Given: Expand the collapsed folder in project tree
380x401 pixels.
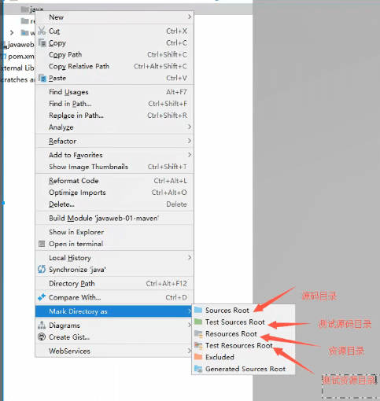Looking at the screenshot, I should point(12,33).
